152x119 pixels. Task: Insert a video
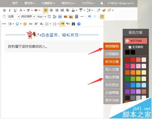[77, 17]
